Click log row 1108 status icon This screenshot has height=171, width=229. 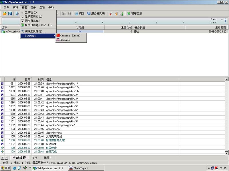coord(2,148)
